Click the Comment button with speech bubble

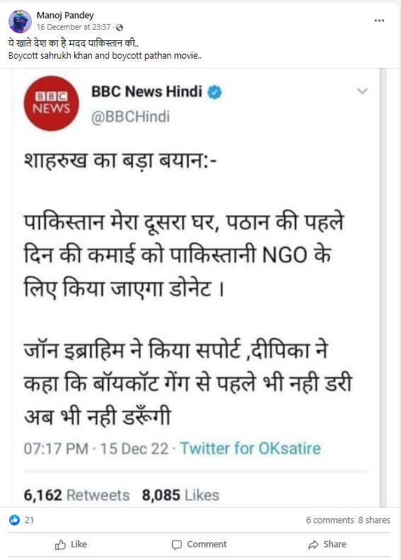[199, 544]
